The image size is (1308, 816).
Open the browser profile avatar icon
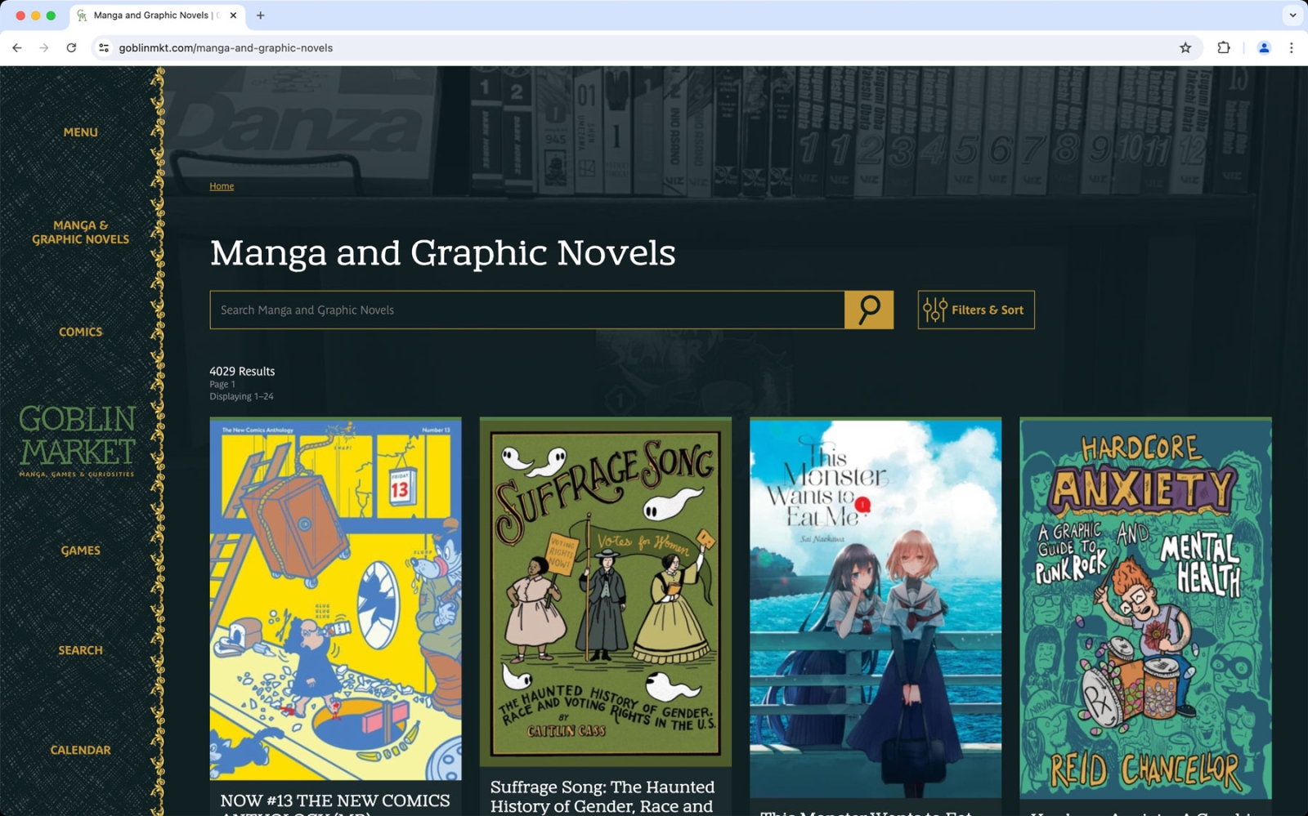tap(1264, 48)
